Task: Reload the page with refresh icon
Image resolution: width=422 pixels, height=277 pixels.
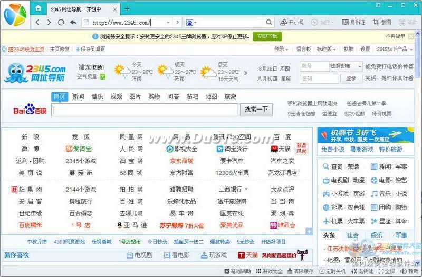Action: [x=61, y=22]
